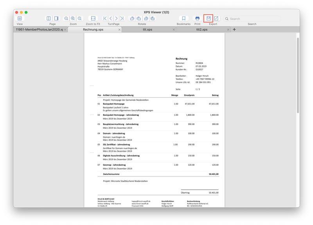The width and height of the screenshot is (313, 225).
Task: Switch to the ttt2.xps tab
Action: point(201,29)
